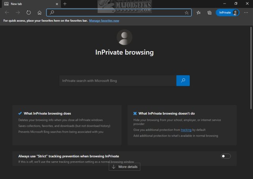
Task: Restore down the browser window
Action: click(x=236, y=4)
